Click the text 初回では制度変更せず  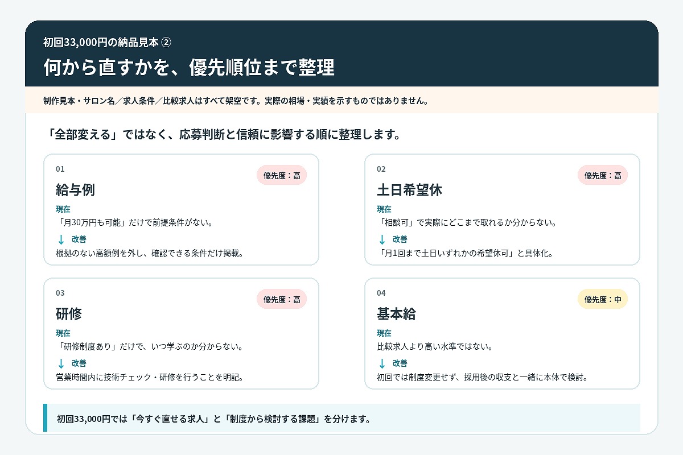point(482,377)
